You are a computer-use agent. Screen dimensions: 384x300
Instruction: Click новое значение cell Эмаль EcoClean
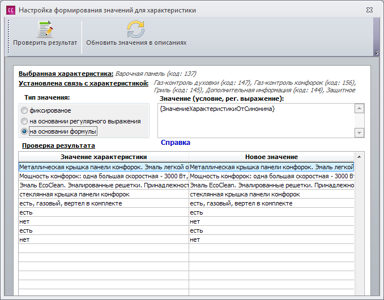pos(271,185)
